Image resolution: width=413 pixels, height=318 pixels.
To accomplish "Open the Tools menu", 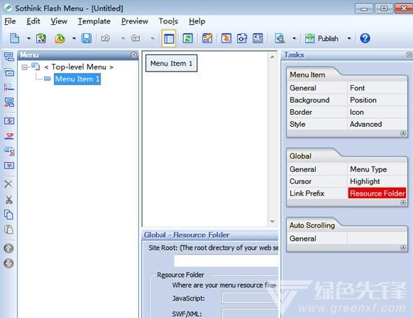I will 168,21.
